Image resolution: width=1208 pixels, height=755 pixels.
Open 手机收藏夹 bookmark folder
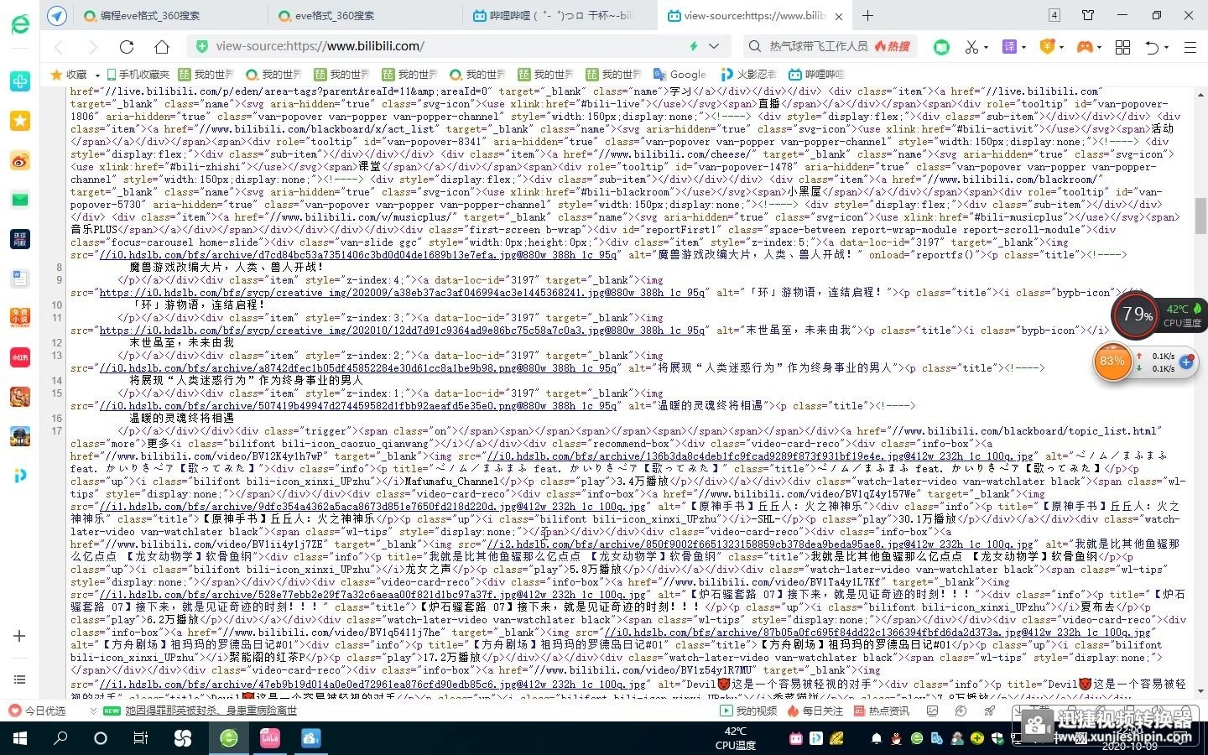(x=137, y=74)
